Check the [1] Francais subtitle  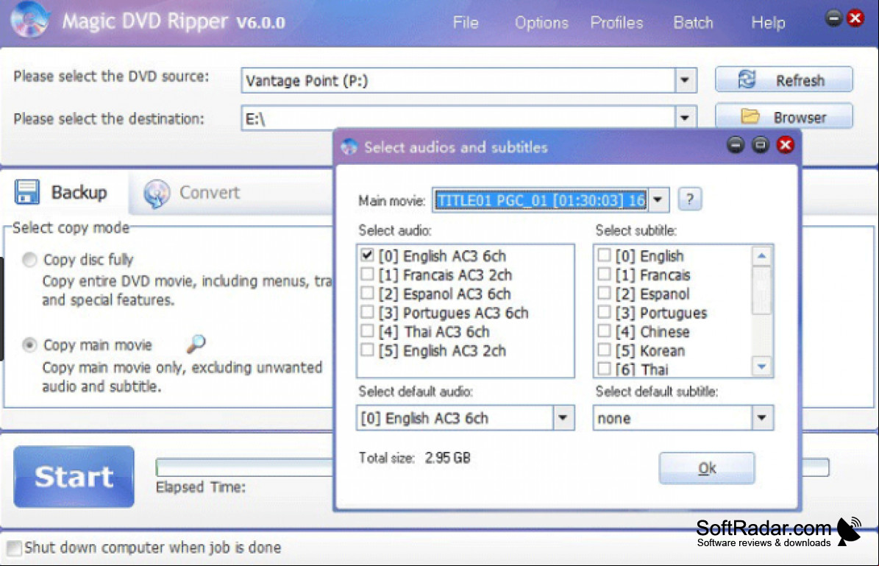click(x=604, y=275)
